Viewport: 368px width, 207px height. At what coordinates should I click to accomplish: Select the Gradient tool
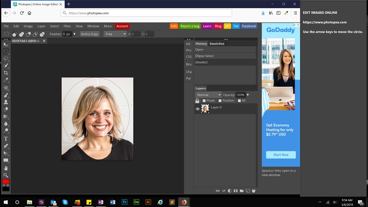(x=6, y=117)
